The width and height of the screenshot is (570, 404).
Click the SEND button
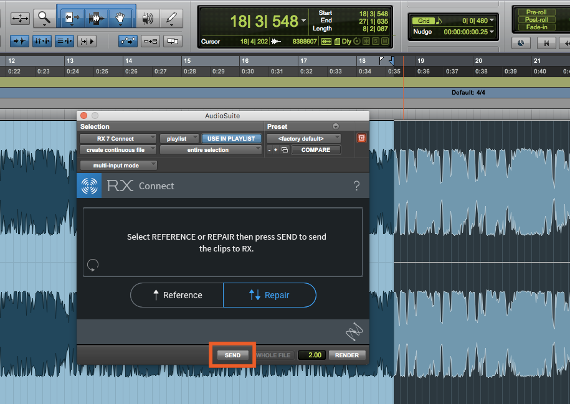pyautogui.click(x=232, y=355)
